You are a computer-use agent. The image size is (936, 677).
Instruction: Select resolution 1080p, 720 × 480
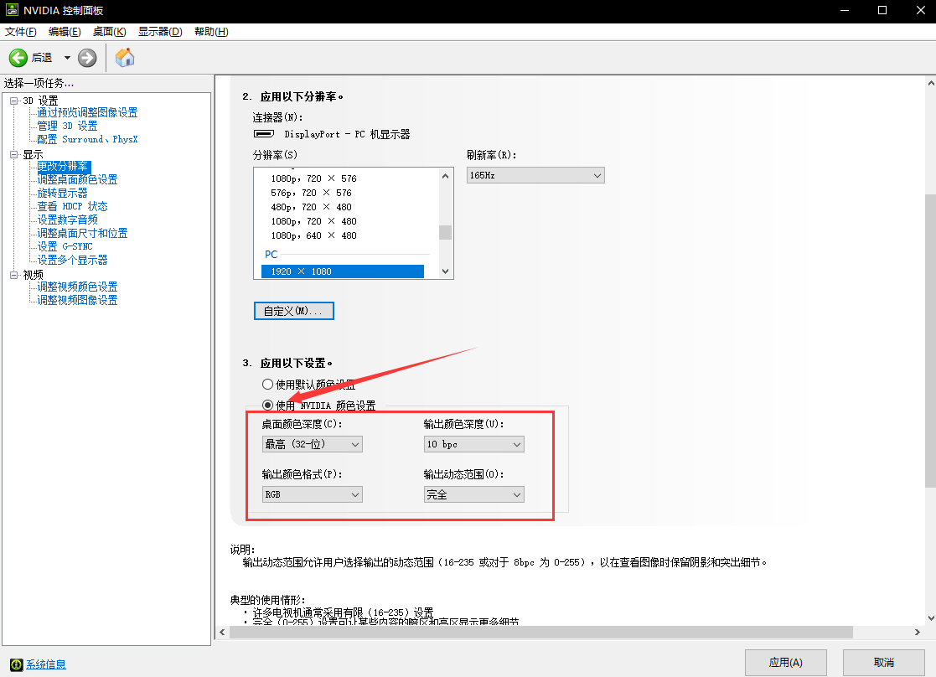coord(314,221)
